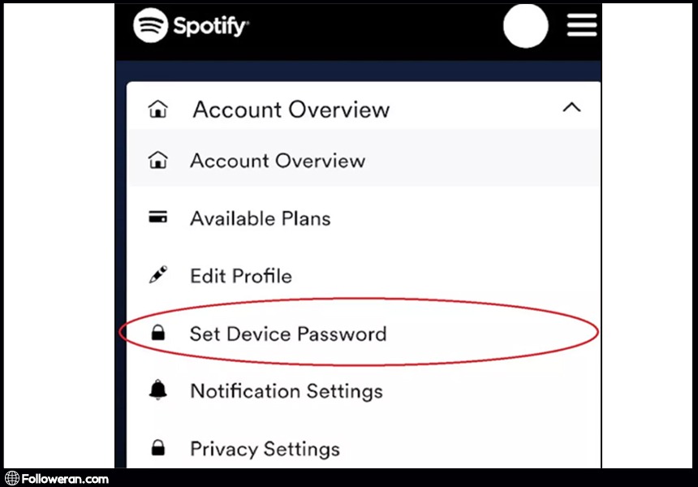The height and width of the screenshot is (487, 698).
Task: Open Available Plans menu item
Action: tap(260, 218)
